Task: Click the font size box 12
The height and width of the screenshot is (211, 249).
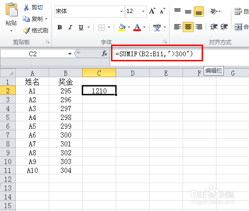Action: (133, 11)
